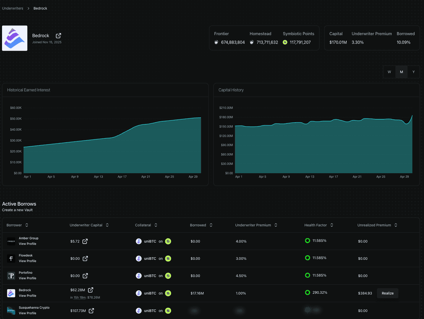This screenshot has width=424, height=319.
Task: Click health factor ring beside 290.32%
Action: pos(308,292)
